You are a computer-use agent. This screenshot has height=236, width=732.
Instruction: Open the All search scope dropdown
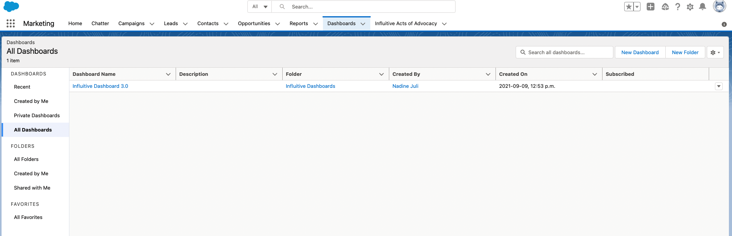[260, 7]
